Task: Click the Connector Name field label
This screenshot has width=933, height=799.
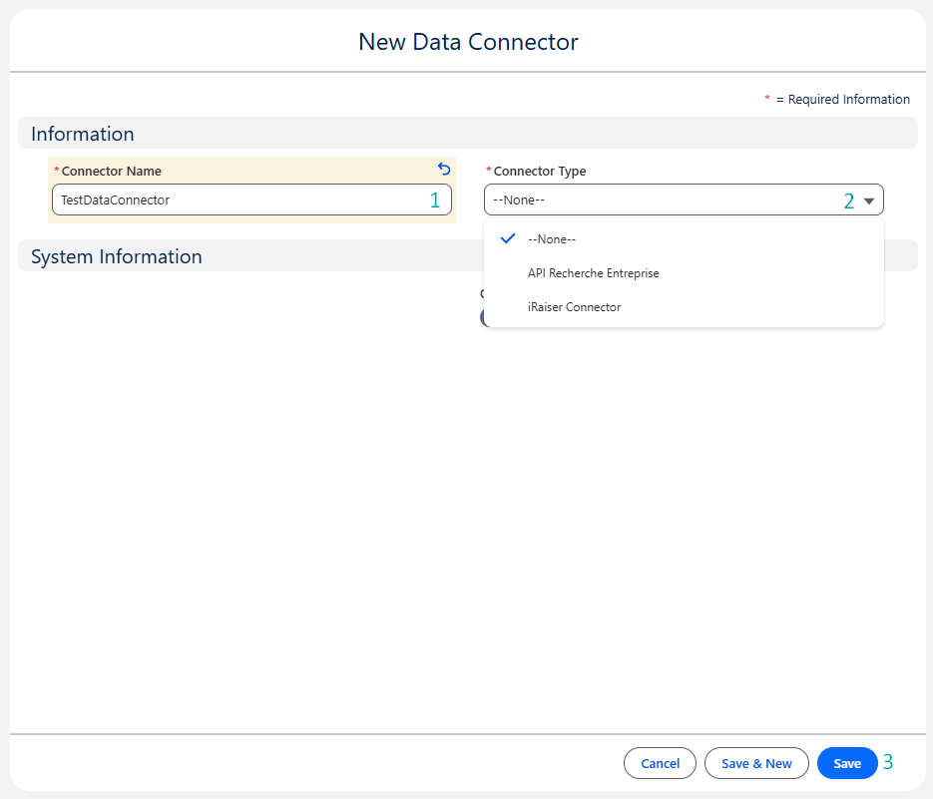Action: [113, 171]
